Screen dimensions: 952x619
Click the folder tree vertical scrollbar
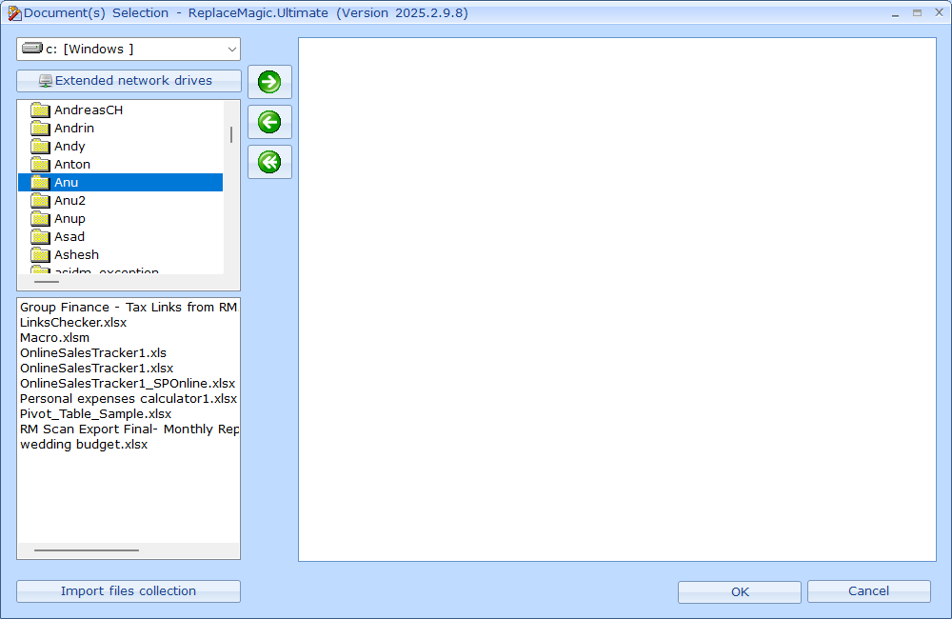(x=231, y=135)
